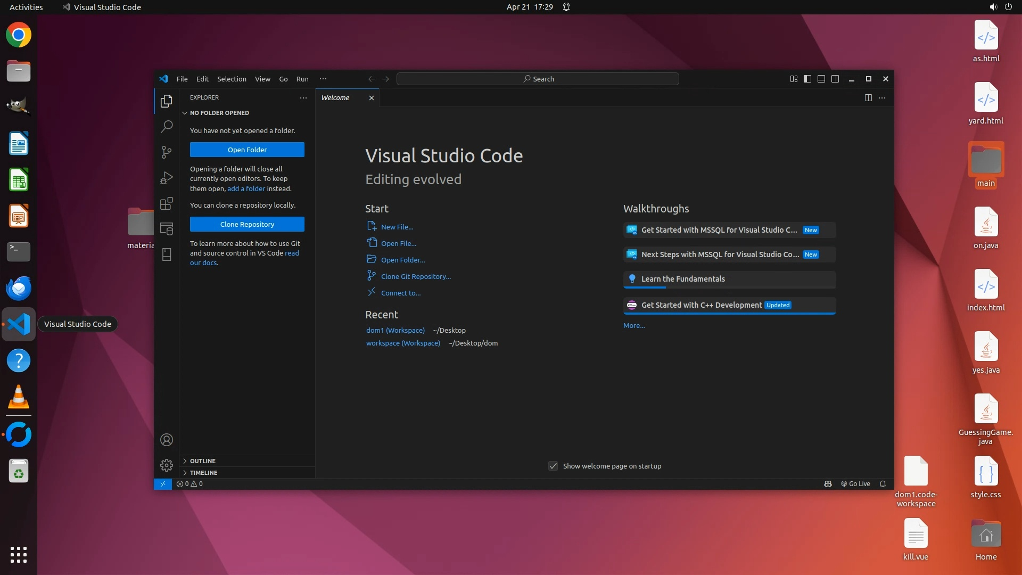The image size is (1022, 575).
Task: Open the Search view in activity bar
Action: [x=167, y=126]
